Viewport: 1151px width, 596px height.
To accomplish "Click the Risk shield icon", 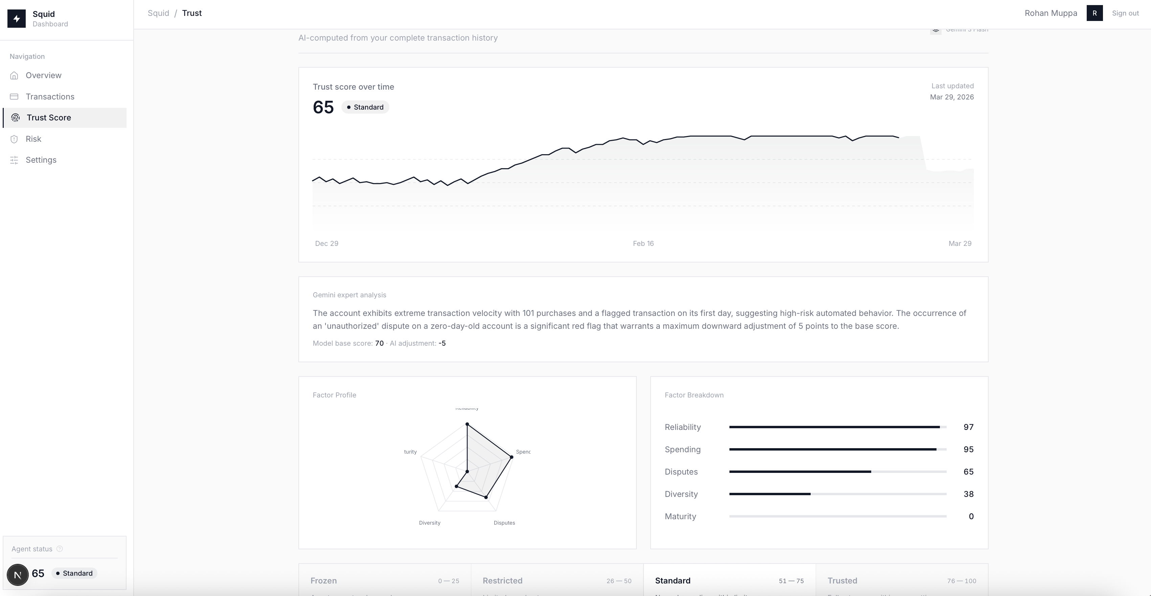I will (x=14, y=139).
